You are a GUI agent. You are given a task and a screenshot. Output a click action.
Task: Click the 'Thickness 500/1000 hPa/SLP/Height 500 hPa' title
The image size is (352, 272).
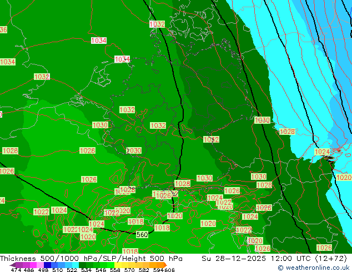(91, 259)
